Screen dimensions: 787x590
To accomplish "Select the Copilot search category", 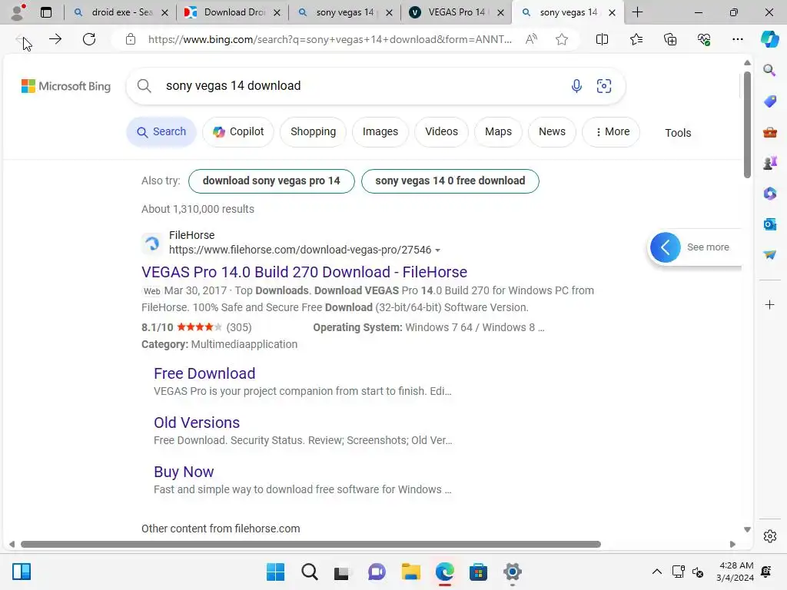I will [238, 132].
